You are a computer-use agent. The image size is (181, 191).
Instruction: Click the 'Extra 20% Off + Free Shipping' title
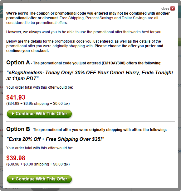[55, 139]
